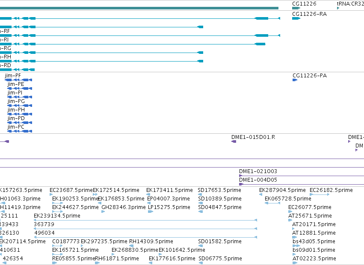
Task: Click EST label EK297235.5prime
Action: click(x=104, y=241)
